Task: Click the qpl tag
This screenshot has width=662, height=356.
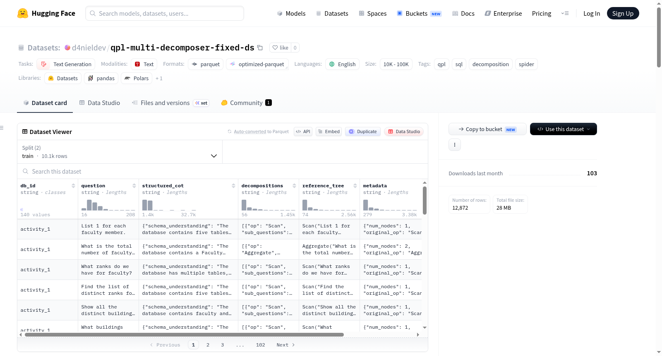Action: tap(441, 64)
